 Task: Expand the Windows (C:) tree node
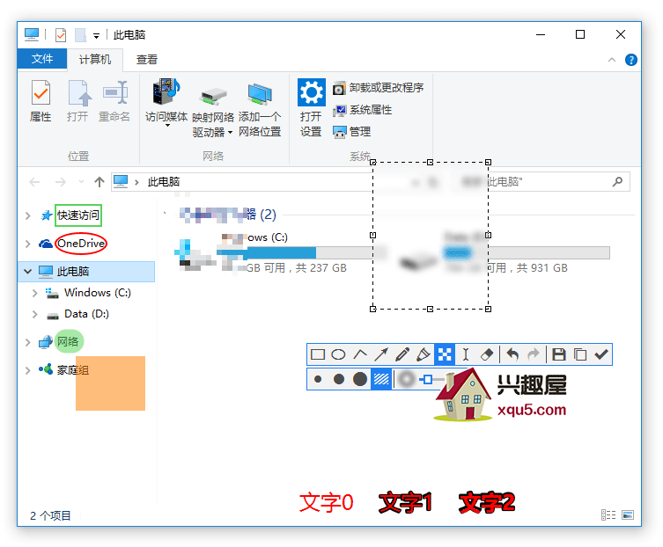(34, 293)
